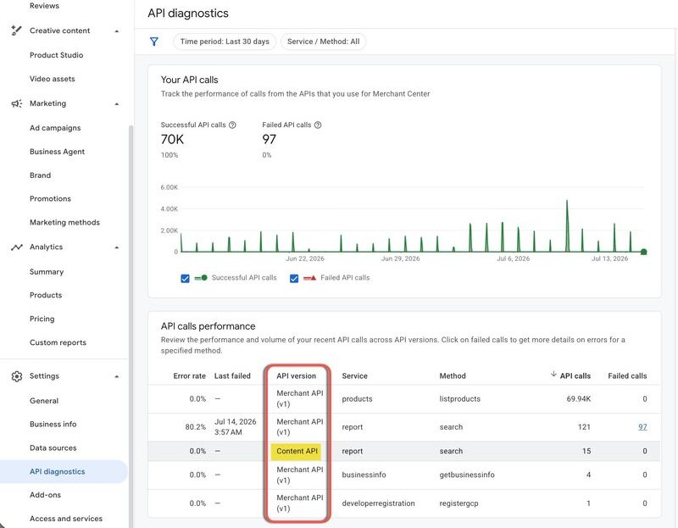Click the registergcp method cell
The height and width of the screenshot is (528, 678).
pos(458,503)
